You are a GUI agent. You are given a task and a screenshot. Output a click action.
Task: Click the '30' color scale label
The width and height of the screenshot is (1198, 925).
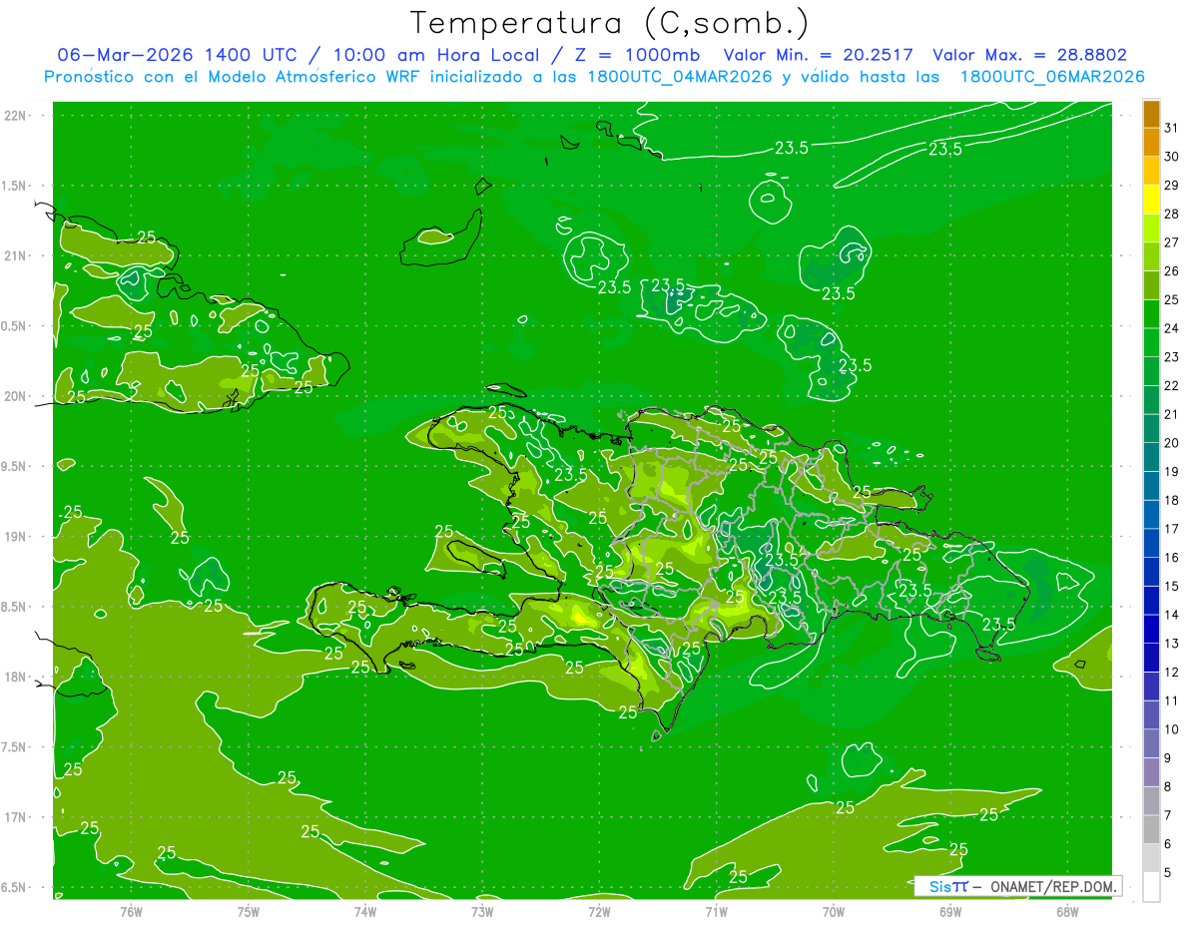pos(1172,157)
